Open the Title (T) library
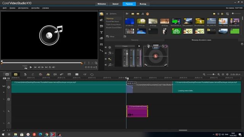 (x=101, y=32)
